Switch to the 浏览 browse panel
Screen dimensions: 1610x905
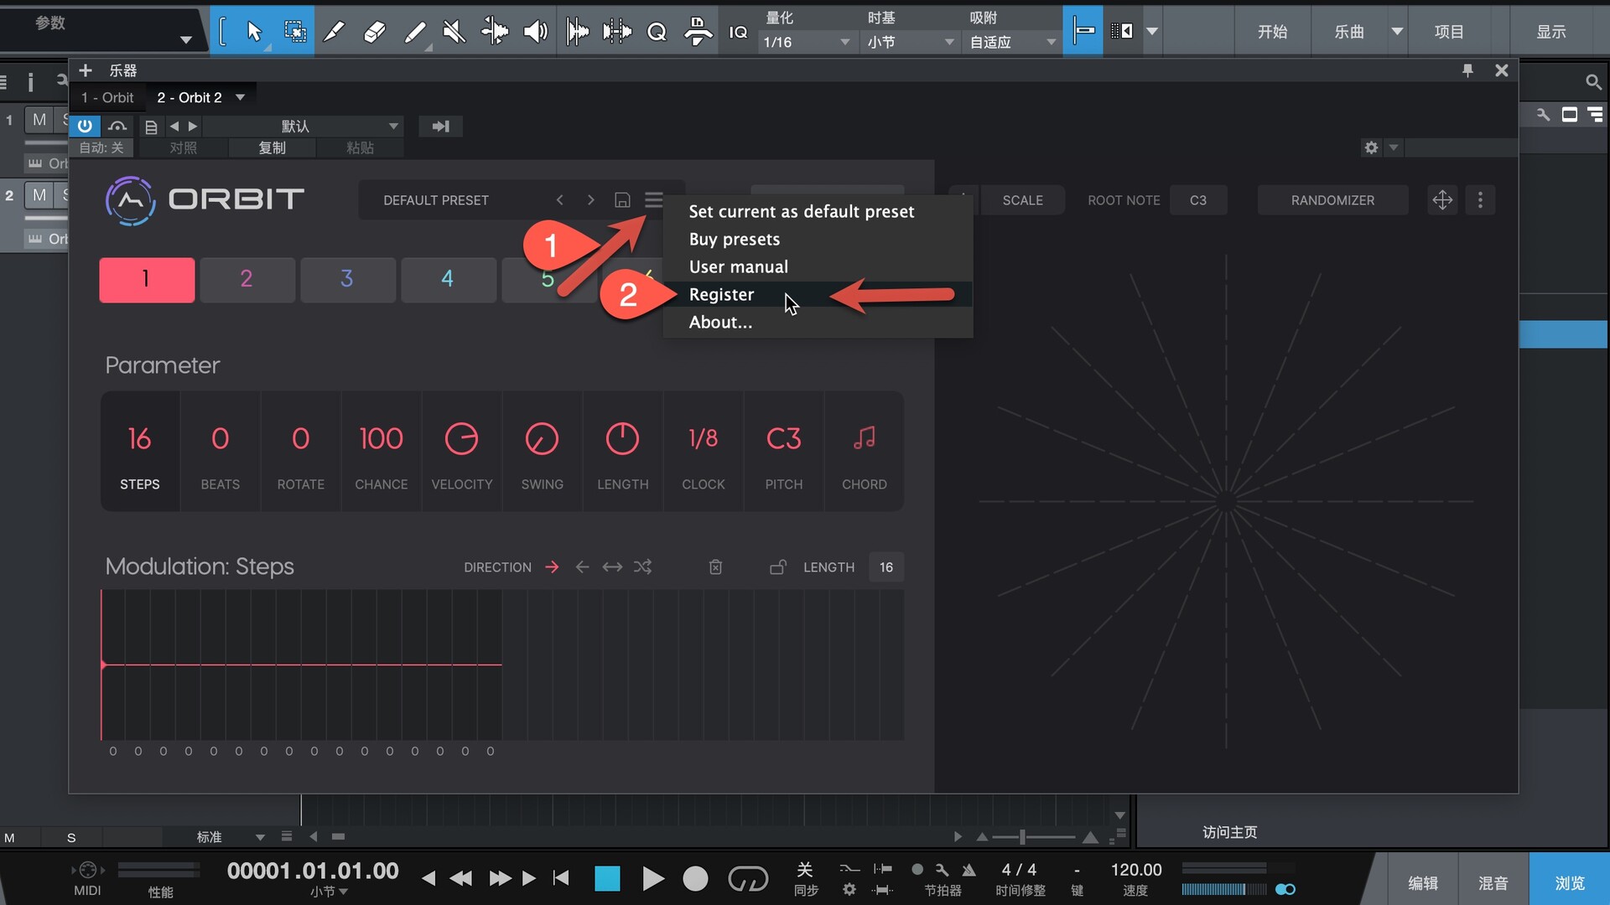tap(1570, 882)
